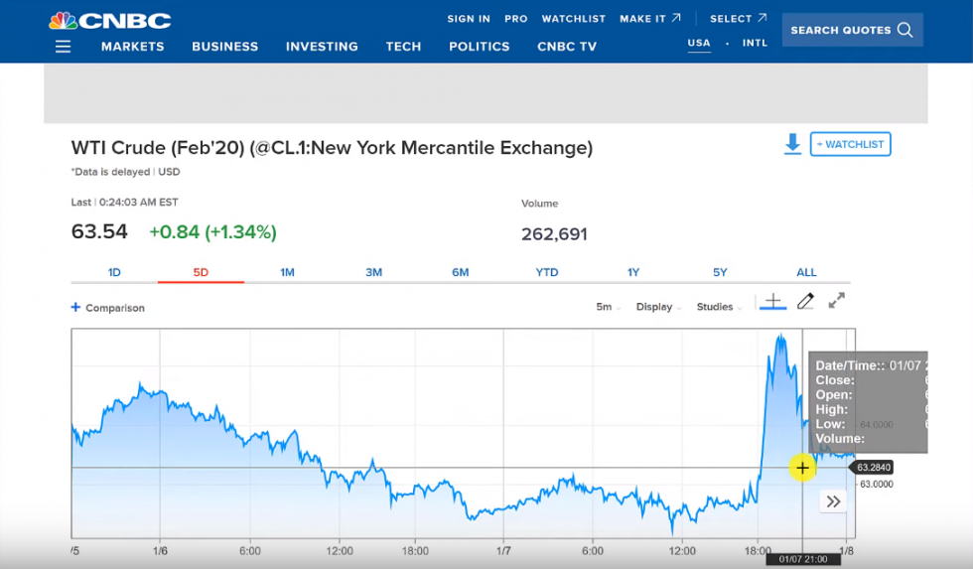Select the pencil draw tool
The height and width of the screenshot is (569, 973).
pos(805,301)
